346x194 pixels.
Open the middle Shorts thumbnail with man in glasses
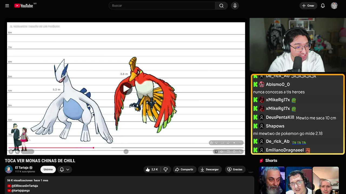click(299, 180)
